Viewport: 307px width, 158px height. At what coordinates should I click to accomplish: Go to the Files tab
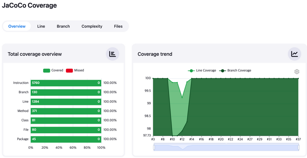(x=118, y=26)
